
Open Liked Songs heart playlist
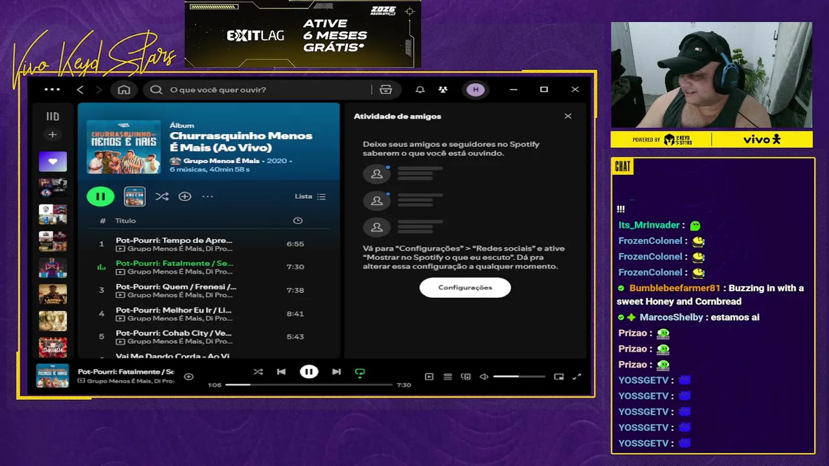click(x=52, y=161)
